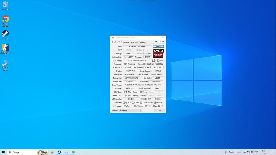This screenshot has height=155, width=276.
Task: Open the Temps to rise weather widget
Action: pyautogui.click(x=232, y=152)
